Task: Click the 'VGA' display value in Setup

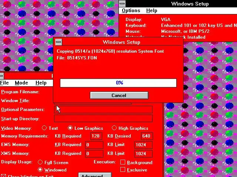Action: (166, 20)
